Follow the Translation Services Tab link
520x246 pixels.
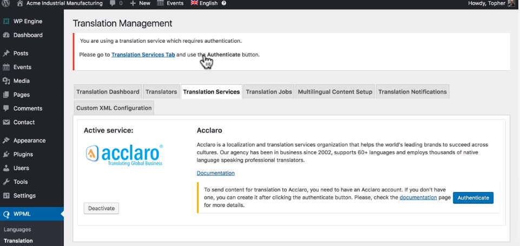pos(143,55)
